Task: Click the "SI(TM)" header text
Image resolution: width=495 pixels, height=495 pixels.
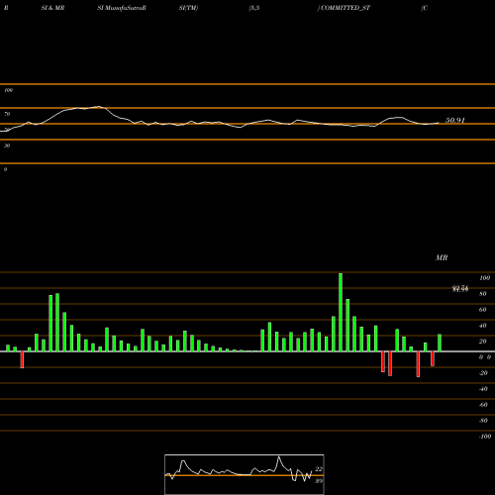Action: (188, 8)
